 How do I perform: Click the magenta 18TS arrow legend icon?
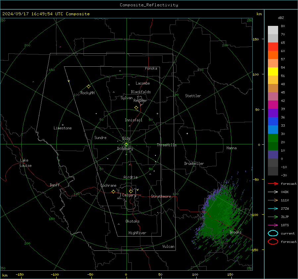click(273, 225)
